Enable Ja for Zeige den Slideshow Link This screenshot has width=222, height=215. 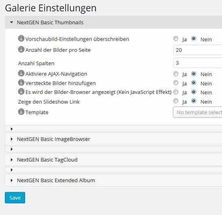[x=176, y=101]
